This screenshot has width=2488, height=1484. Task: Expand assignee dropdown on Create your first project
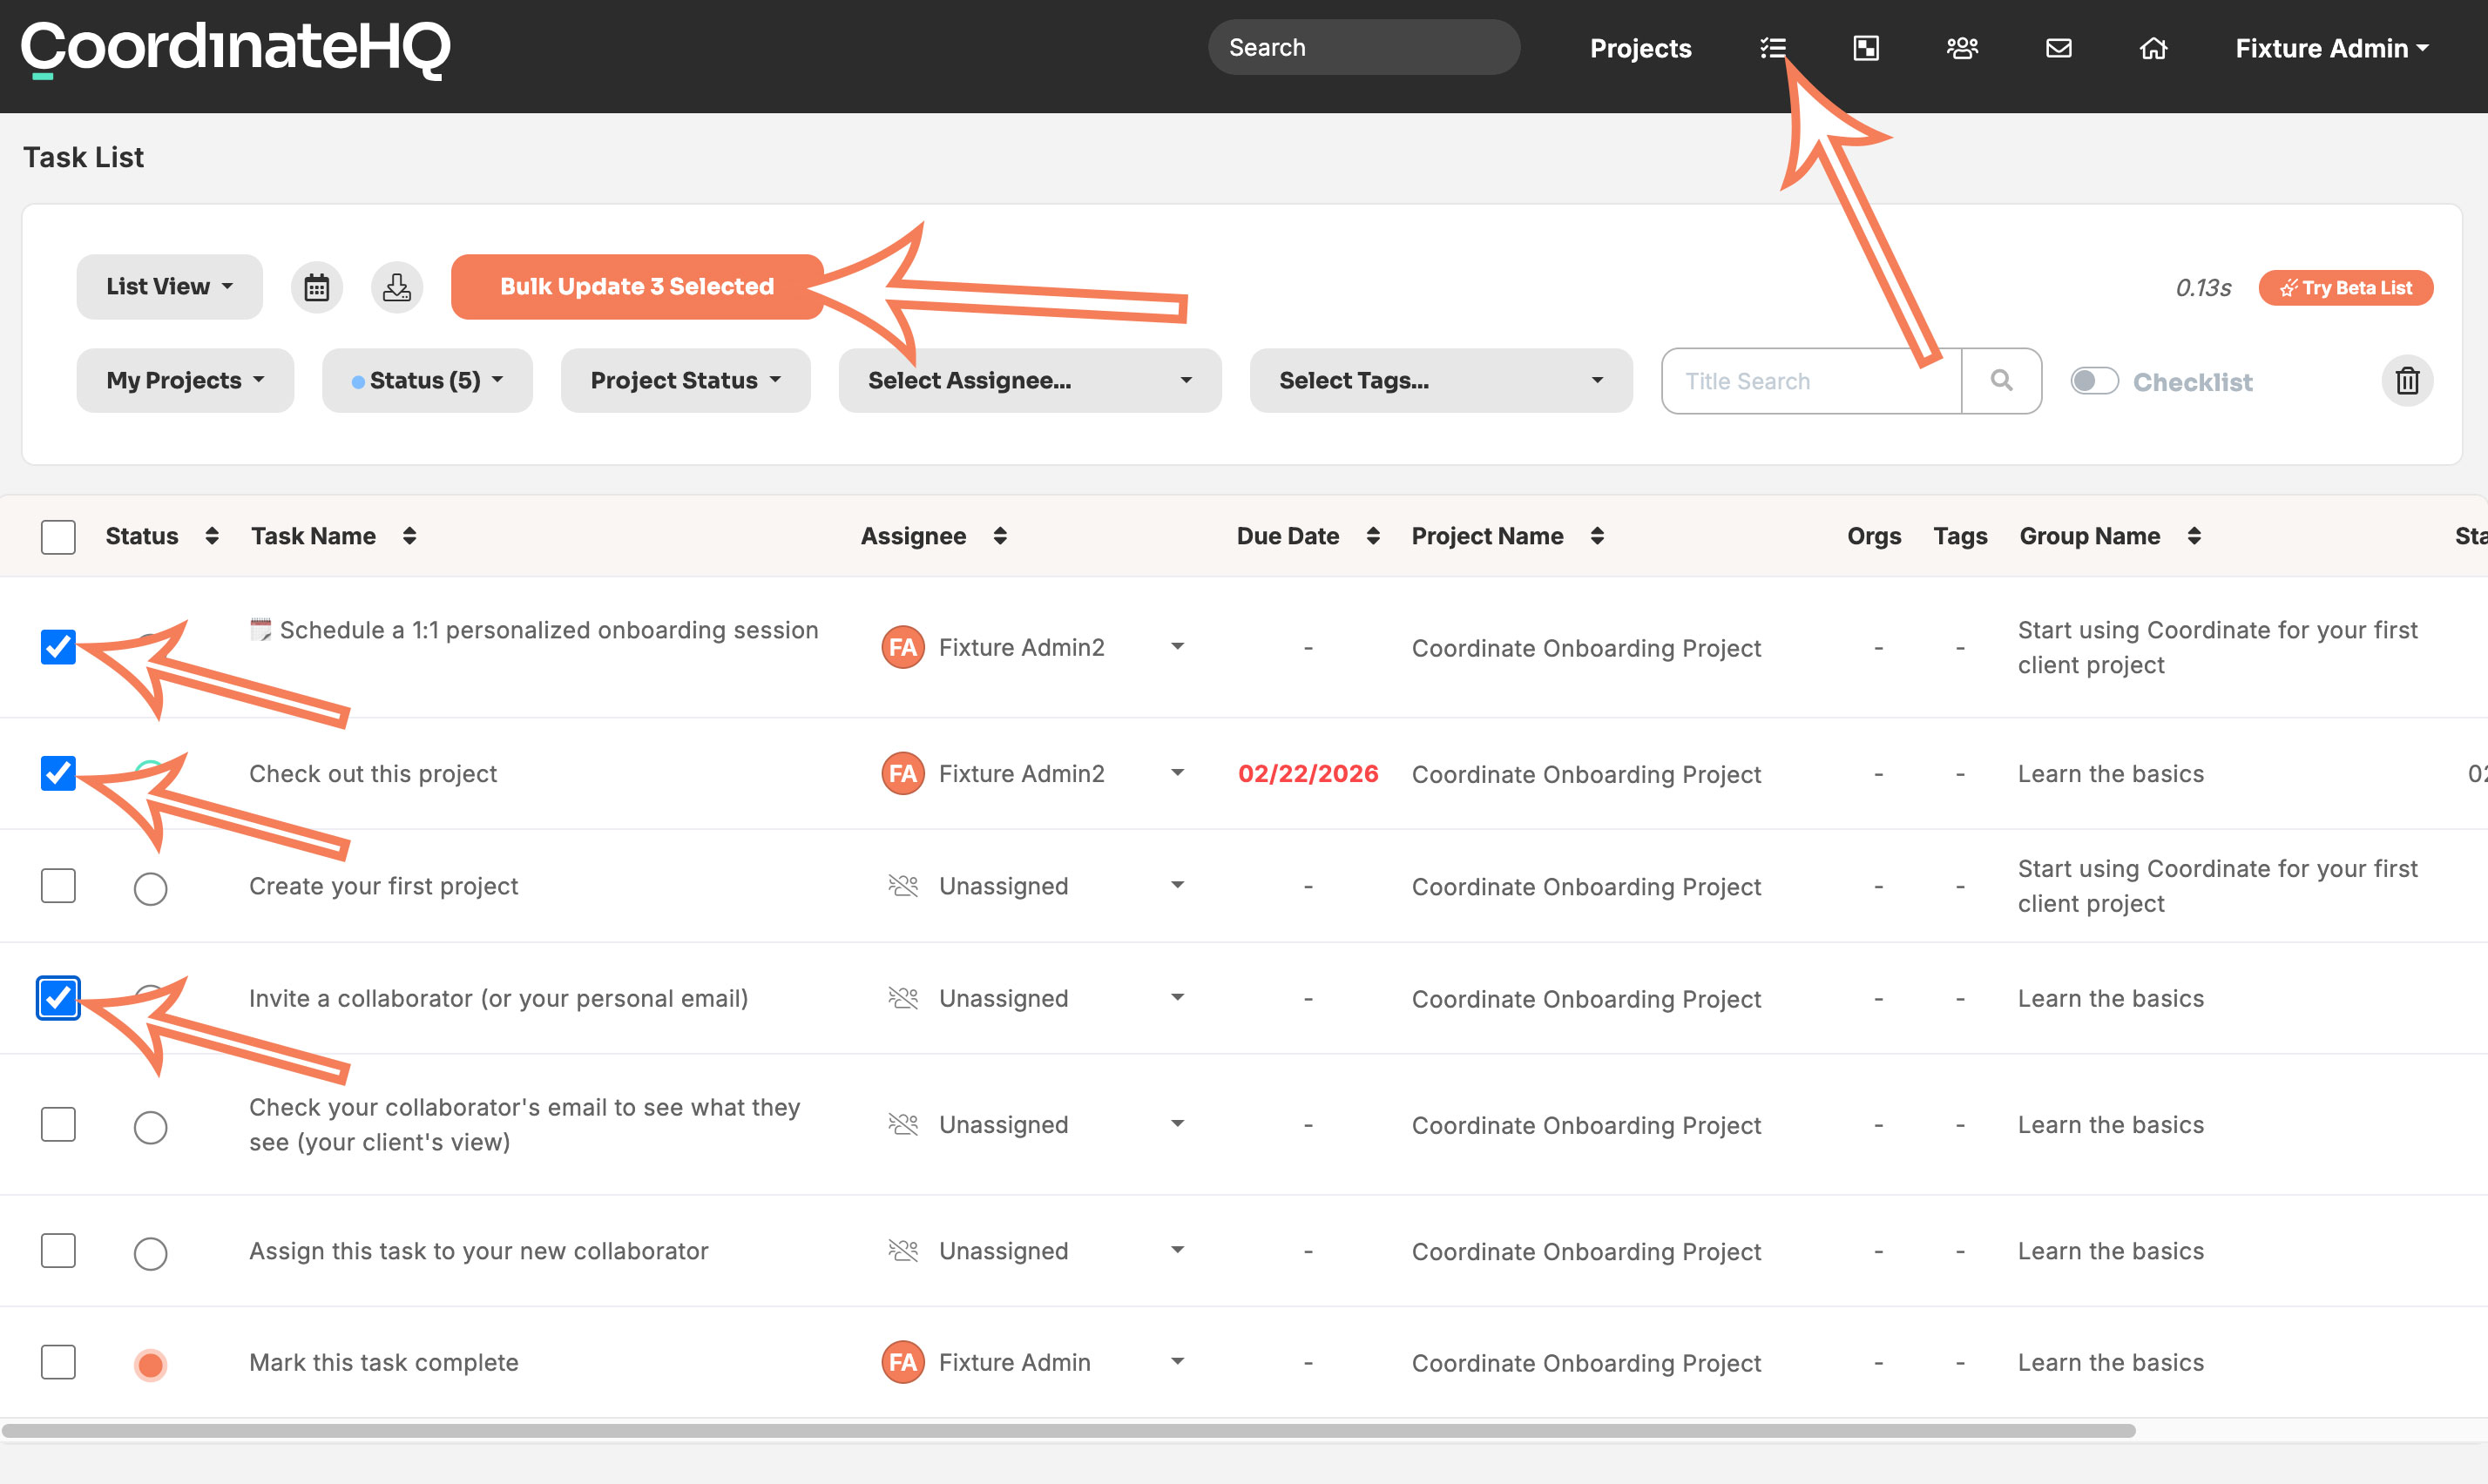(1178, 885)
